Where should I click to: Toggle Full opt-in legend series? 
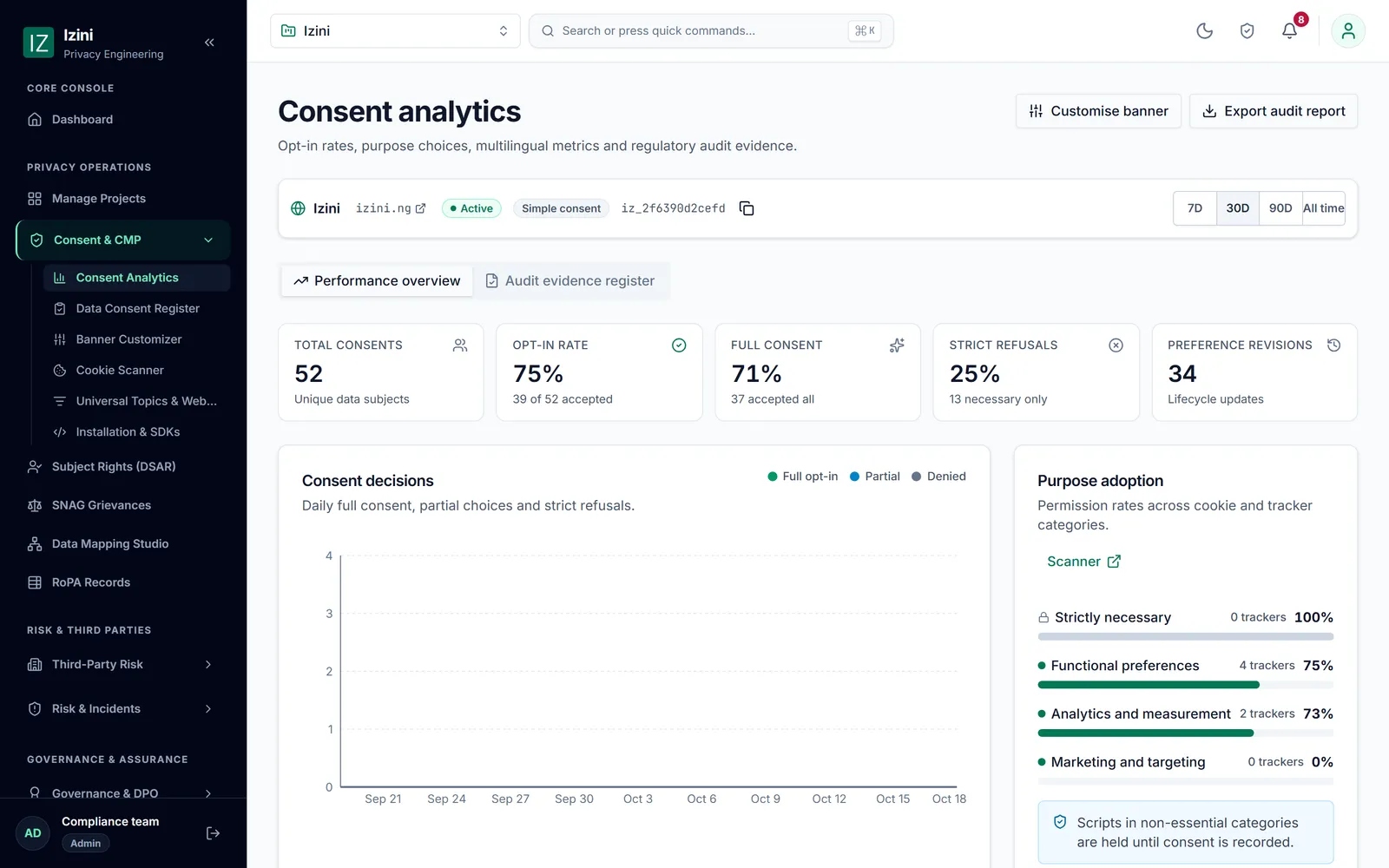(803, 477)
